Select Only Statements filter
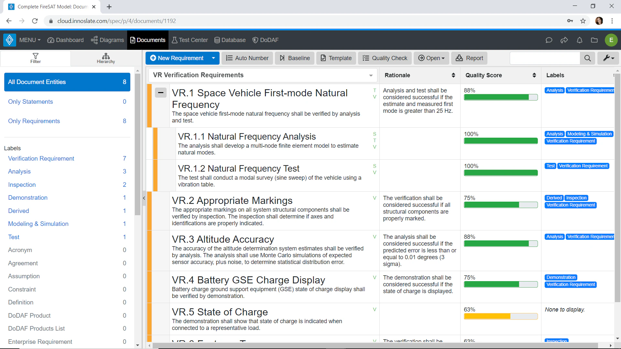This screenshot has width=621, height=349. 30,101
